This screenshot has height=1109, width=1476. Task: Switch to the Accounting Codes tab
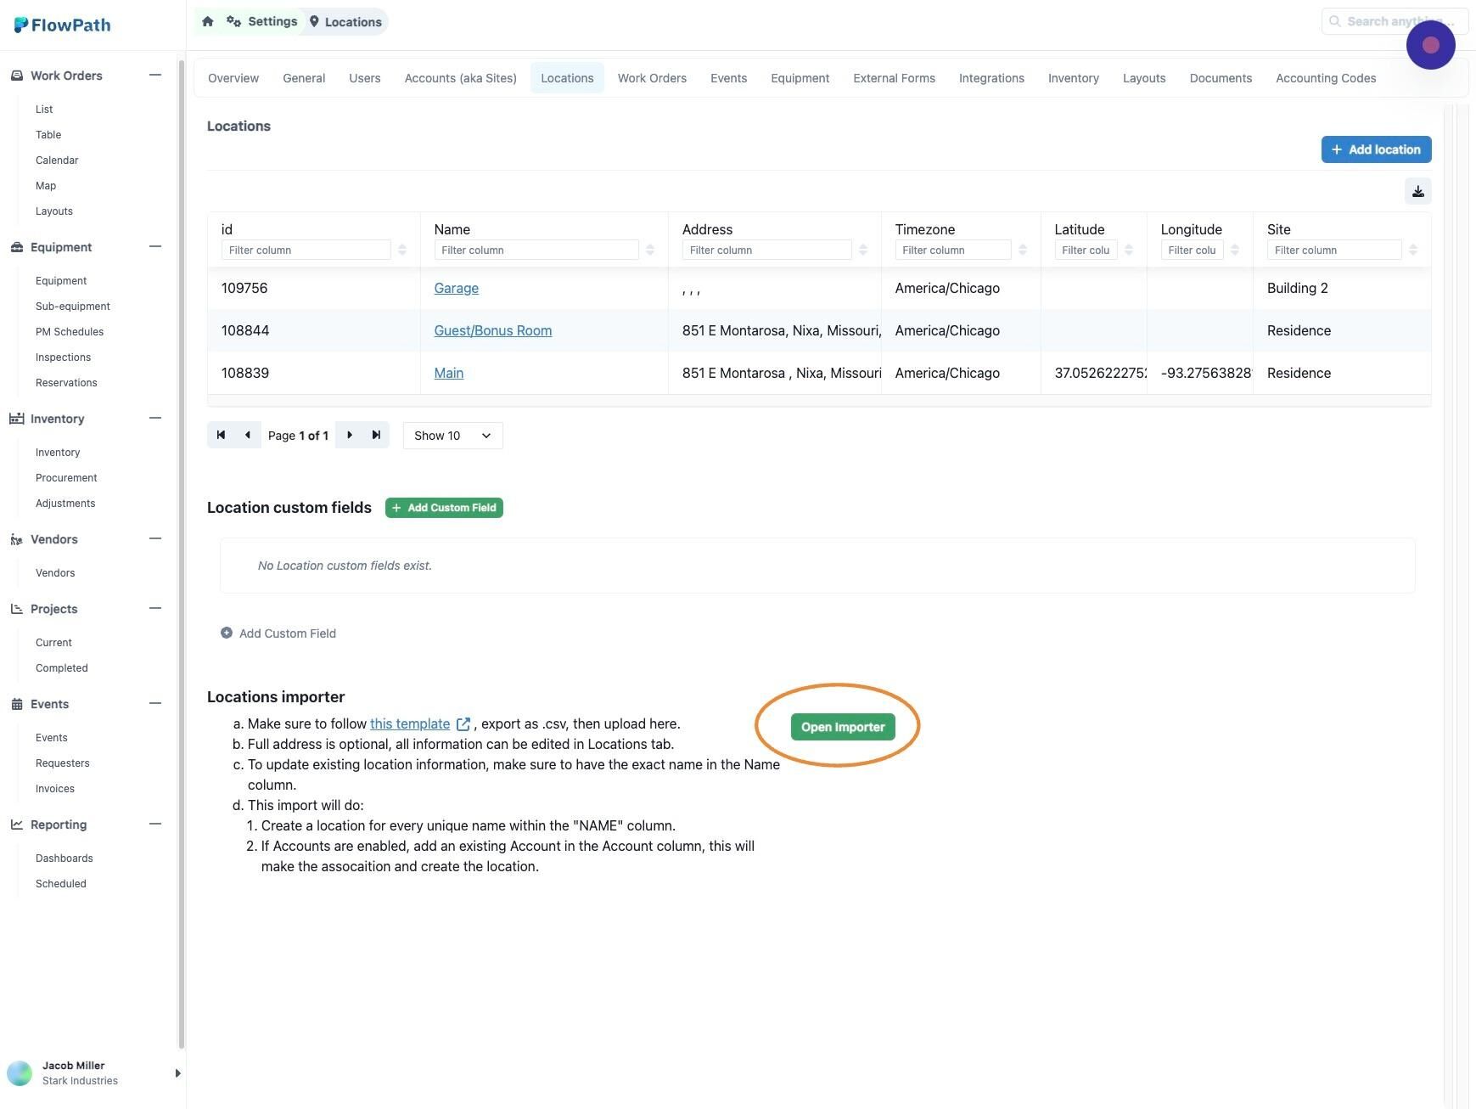tap(1326, 78)
